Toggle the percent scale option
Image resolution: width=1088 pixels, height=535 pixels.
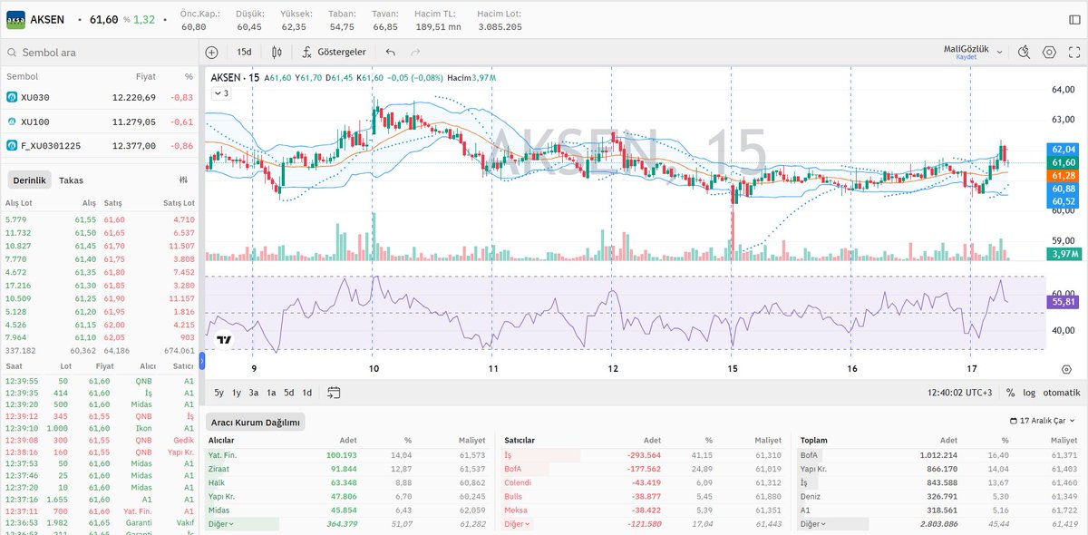[x=1010, y=393]
